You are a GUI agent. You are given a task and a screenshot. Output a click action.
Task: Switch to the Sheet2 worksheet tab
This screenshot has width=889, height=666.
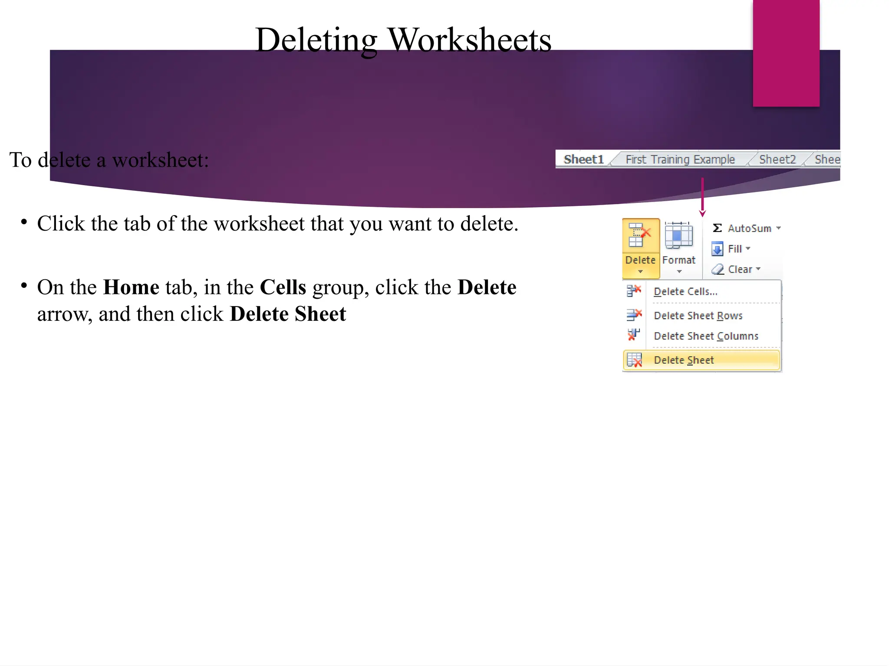[777, 160]
